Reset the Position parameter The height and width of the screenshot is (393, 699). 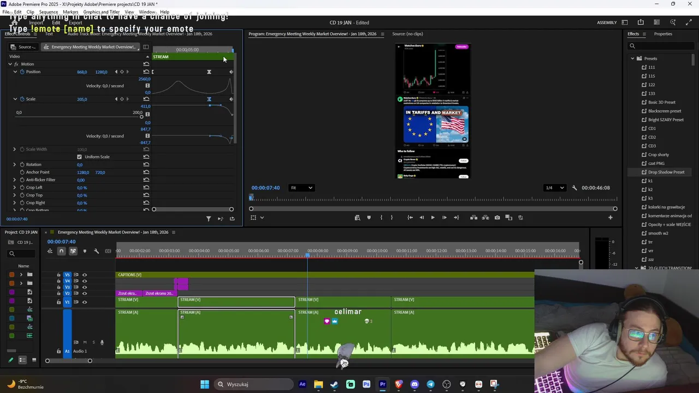(146, 72)
